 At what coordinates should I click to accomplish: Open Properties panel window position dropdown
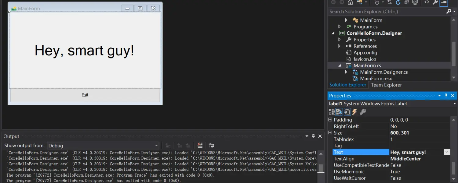[440, 96]
